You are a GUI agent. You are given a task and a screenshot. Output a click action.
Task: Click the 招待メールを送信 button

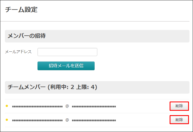coord(66,66)
